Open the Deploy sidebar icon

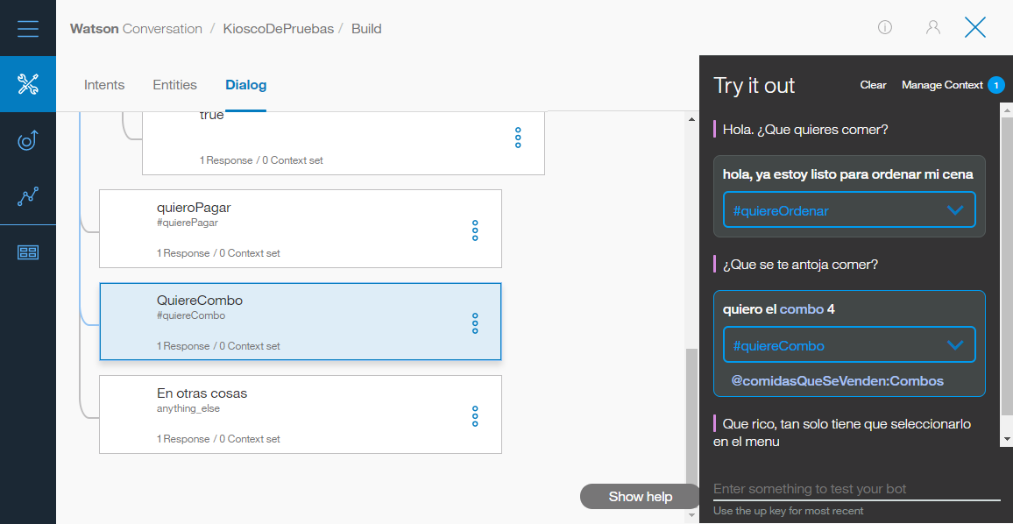click(x=28, y=140)
